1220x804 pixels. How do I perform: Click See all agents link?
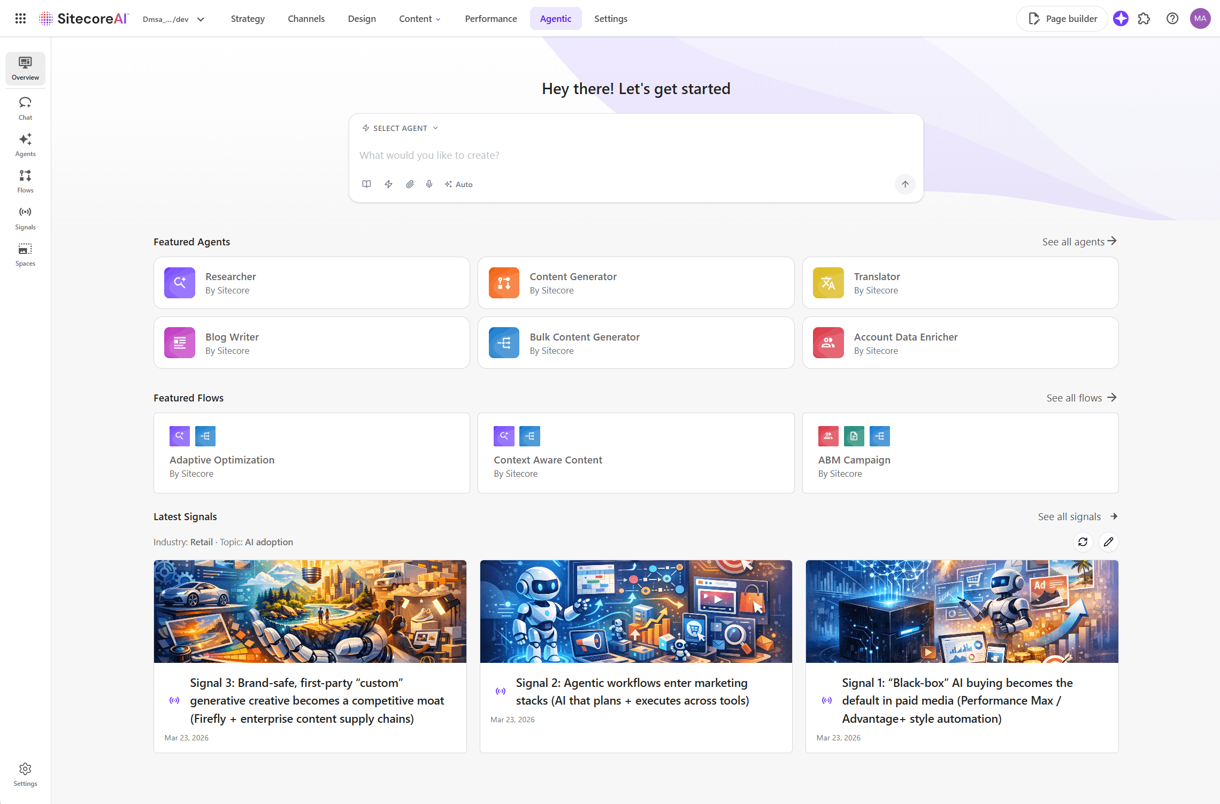tap(1079, 242)
